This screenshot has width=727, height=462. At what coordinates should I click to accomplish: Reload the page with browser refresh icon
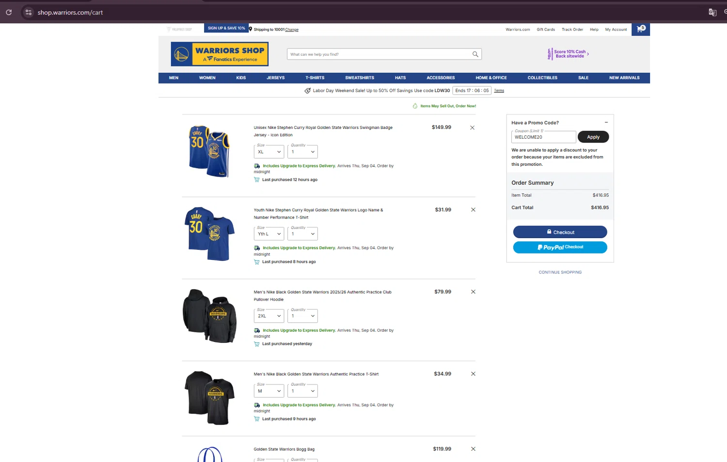tap(9, 12)
